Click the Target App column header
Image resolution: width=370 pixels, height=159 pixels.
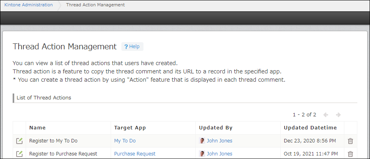[x=130, y=128]
